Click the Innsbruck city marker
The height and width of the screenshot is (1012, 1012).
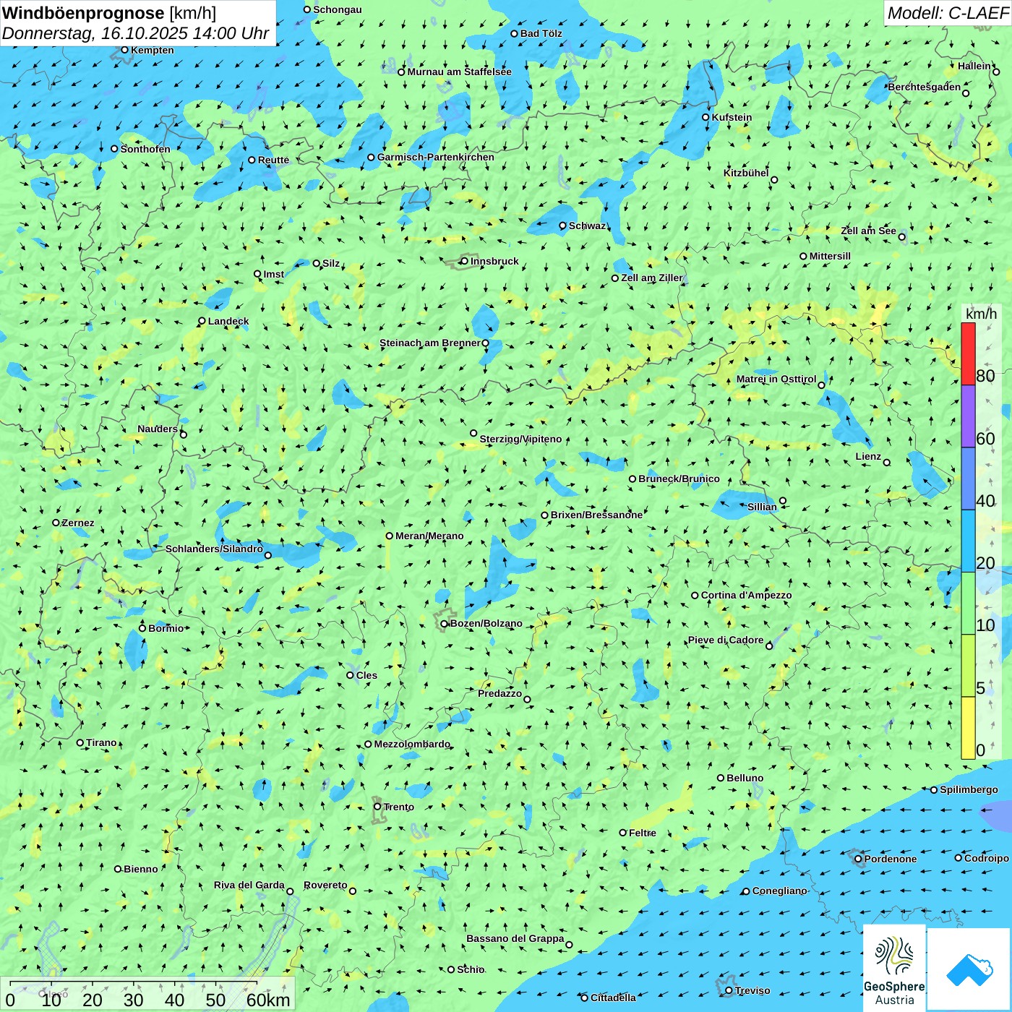point(465,262)
